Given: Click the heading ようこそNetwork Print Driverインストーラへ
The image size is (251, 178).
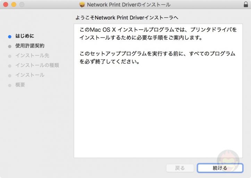Looking at the screenshot, I should click(x=127, y=18).
